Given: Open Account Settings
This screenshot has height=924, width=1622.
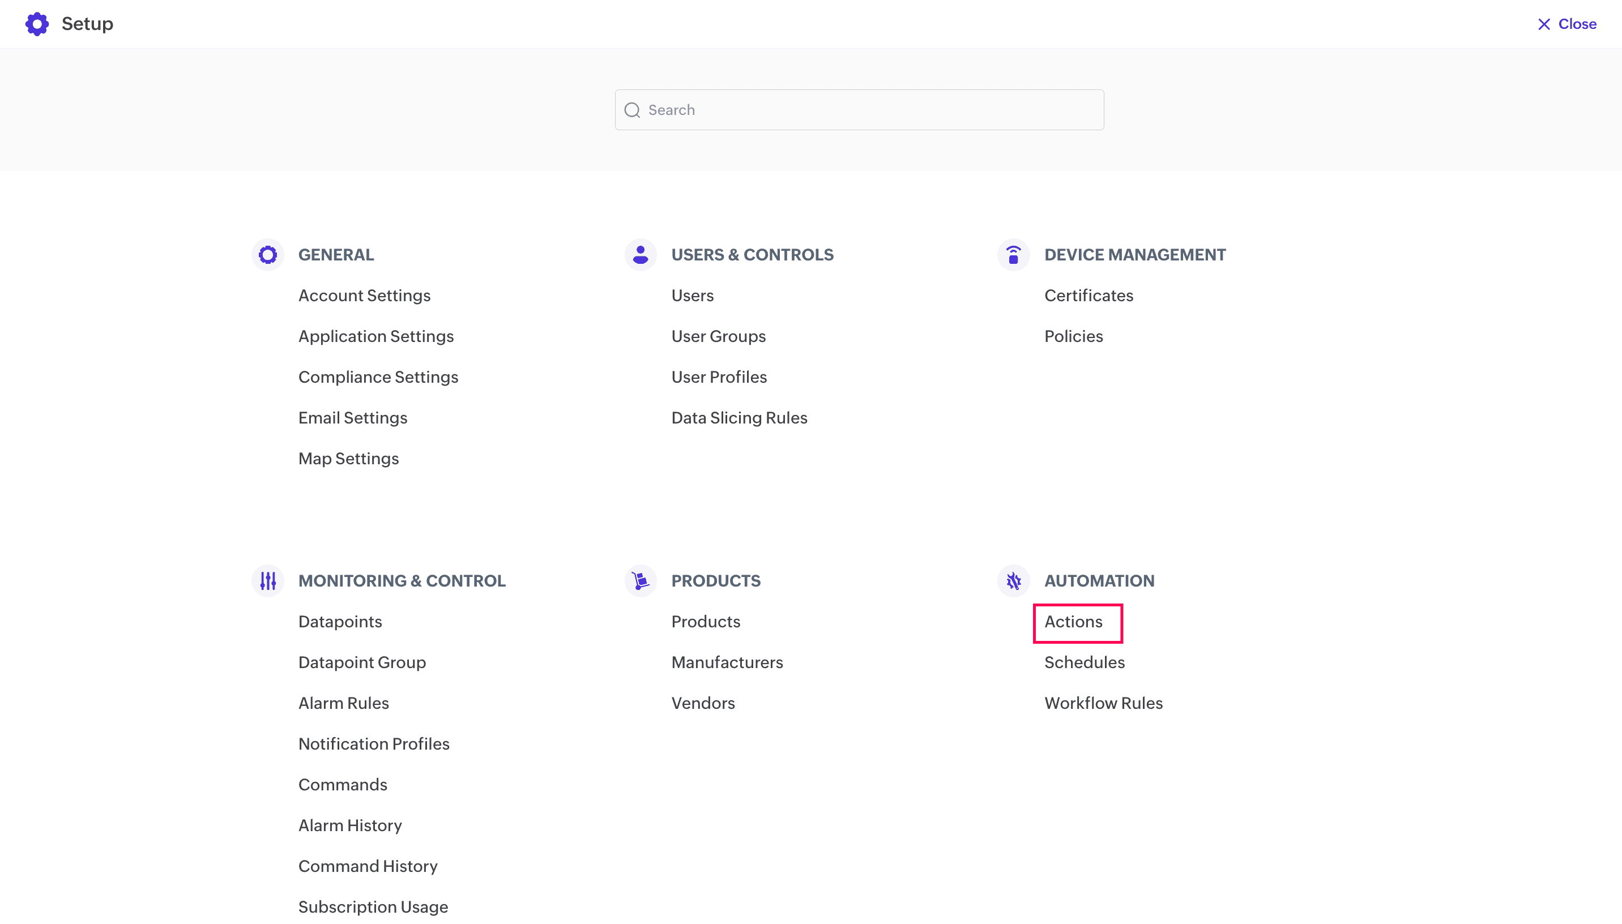Looking at the screenshot, I should coord(364,296).
